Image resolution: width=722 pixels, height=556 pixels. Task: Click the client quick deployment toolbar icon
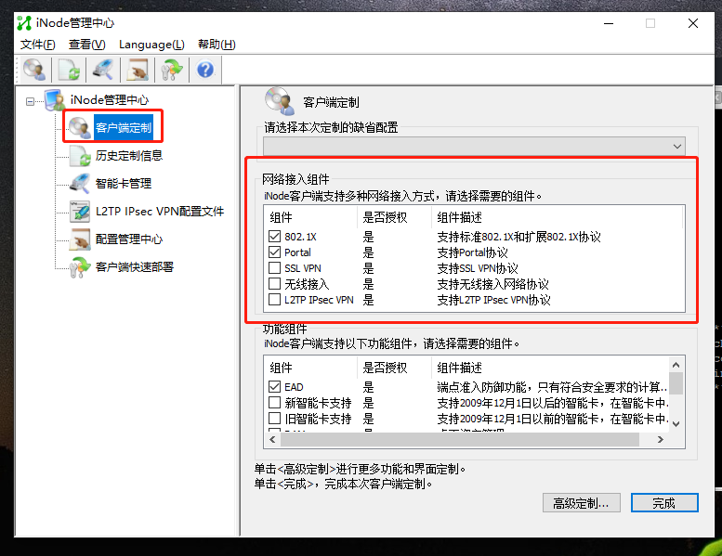click(172, 70)
